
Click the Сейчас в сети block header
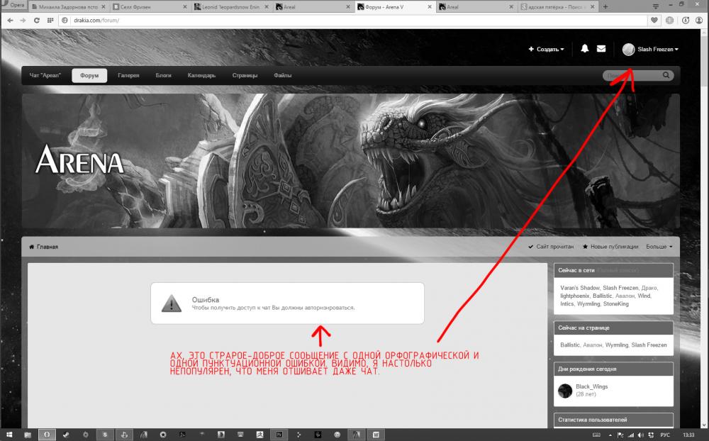tap(613, 270)
